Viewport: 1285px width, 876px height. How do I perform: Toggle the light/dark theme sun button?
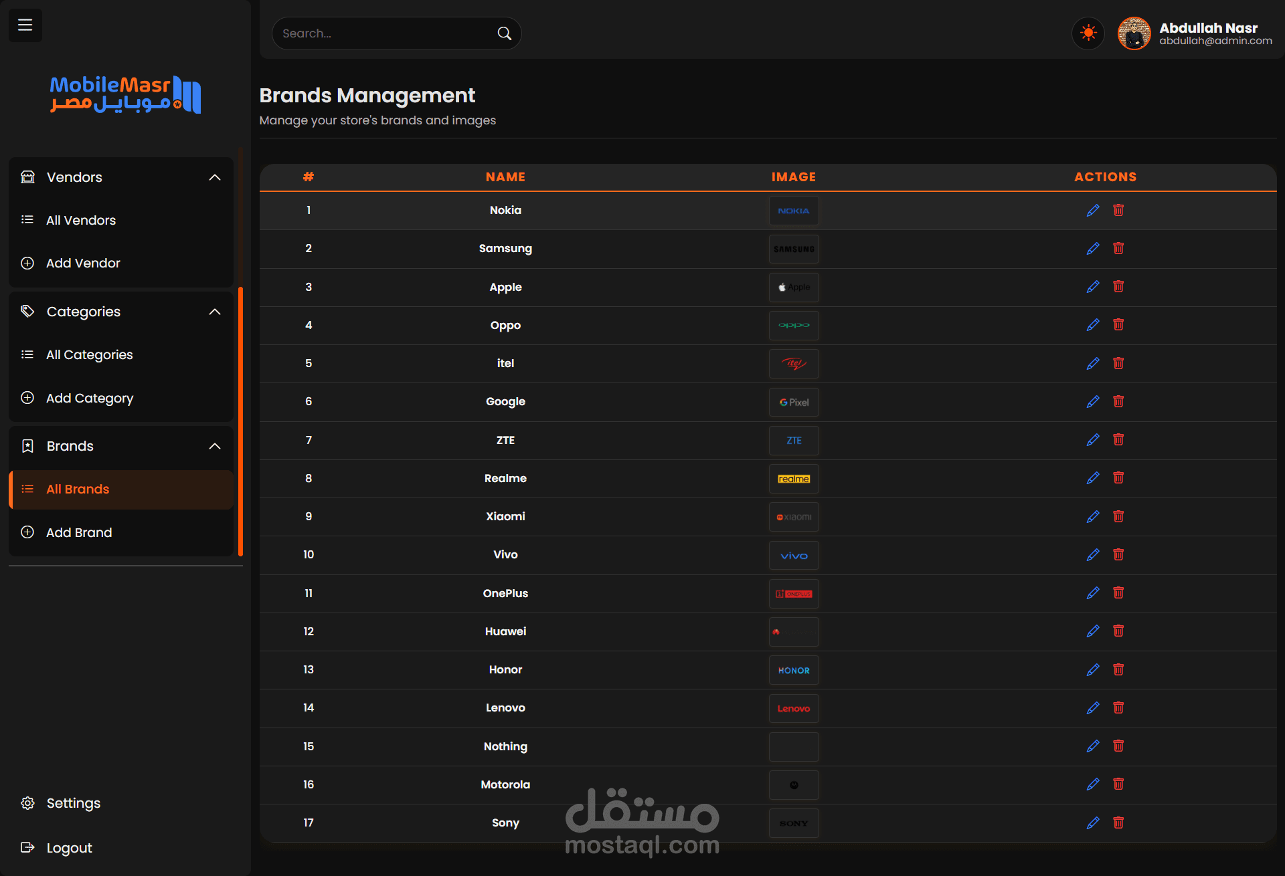point(1088,33)
